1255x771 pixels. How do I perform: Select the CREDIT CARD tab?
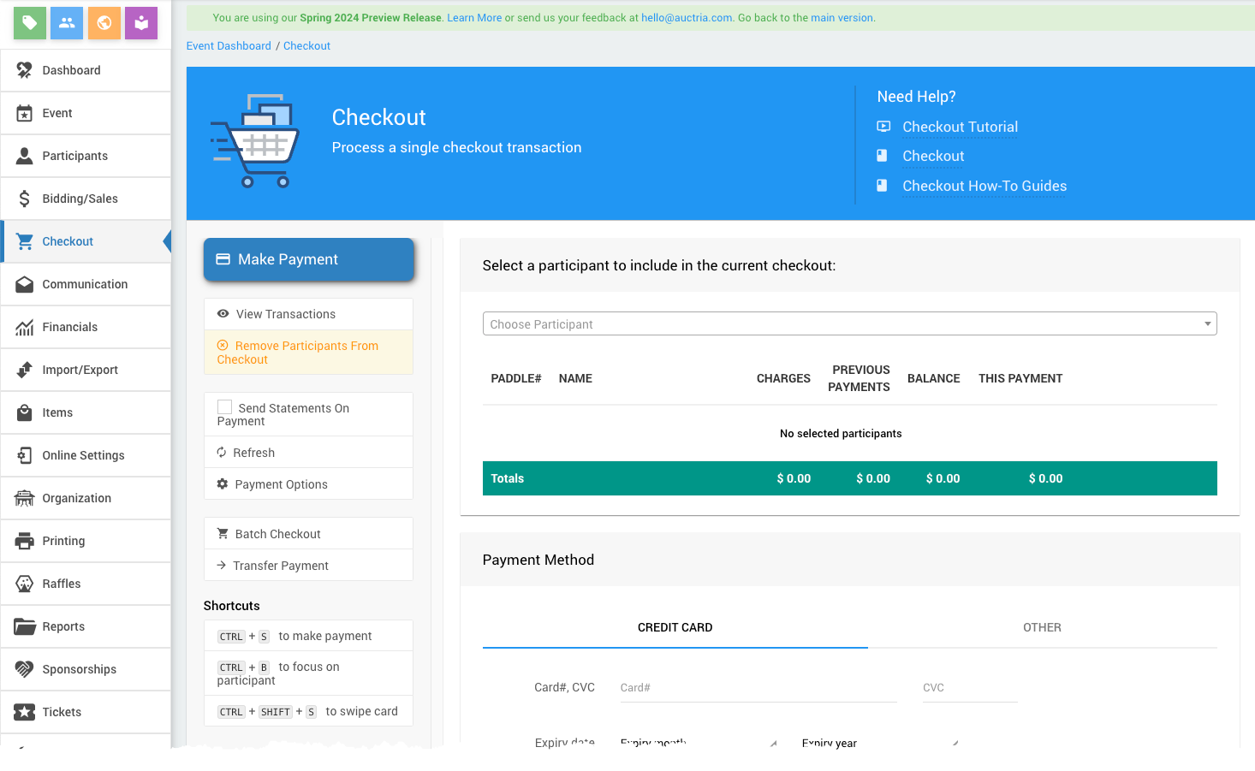point(675,627)
